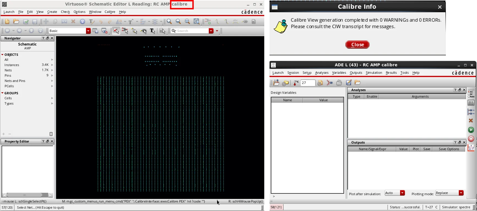Click the temperature field showing 27

pos(308,83)
